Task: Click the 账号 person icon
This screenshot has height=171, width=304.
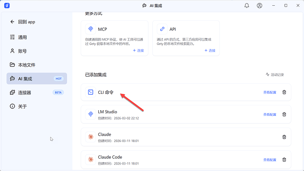Action: [x=12, y=51]
